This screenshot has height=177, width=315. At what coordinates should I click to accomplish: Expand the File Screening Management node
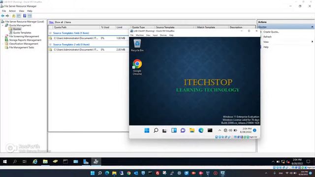tap(3, 36)
